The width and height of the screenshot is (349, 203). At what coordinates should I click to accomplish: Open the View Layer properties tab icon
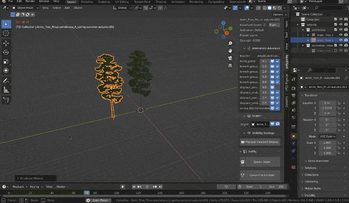294,103
